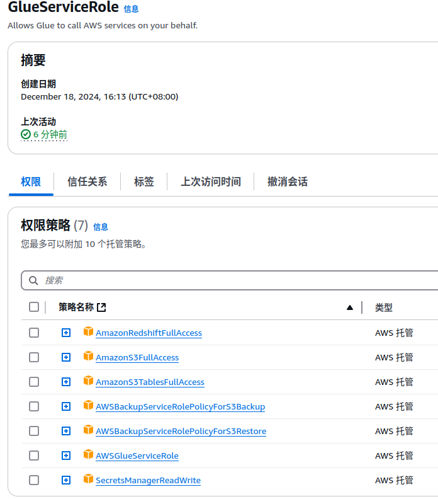Click AWS 托管 type in AmazonRedshiftFullAccess row
Image resolution: width=438 pixels, height=499 pixels.
point(394,333)
